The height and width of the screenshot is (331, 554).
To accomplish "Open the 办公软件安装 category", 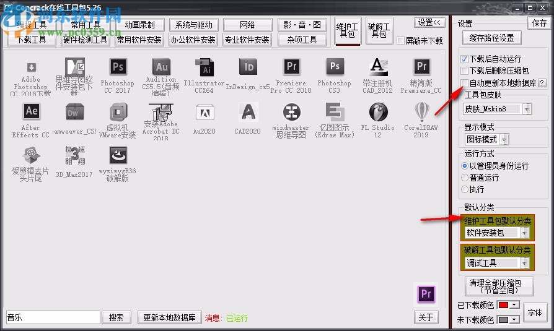I will pyautogui.click(x=193, y=40).
